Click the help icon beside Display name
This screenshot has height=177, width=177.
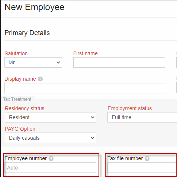click(40, 79)
